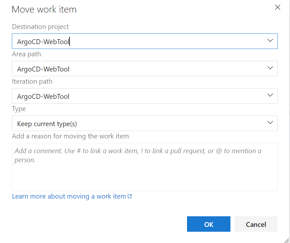Expand the Iteration path chevron
The width and height of the screenshot is (290, 243).
click(x=270, y=96)
